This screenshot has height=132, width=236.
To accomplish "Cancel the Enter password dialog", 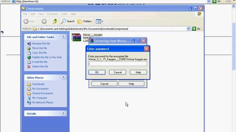I will (x=118, y=72).
